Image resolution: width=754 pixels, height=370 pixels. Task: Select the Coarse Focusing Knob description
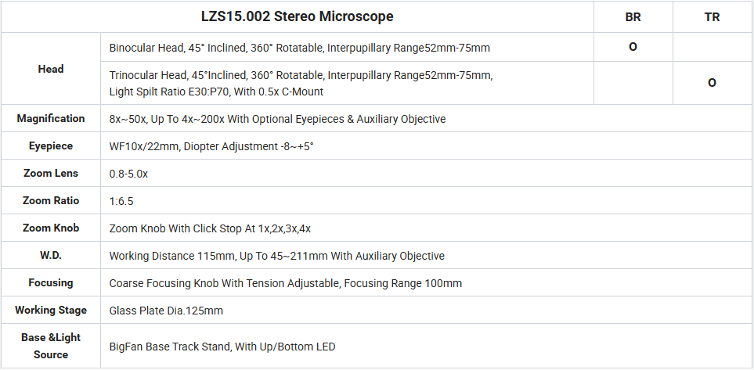286,283
